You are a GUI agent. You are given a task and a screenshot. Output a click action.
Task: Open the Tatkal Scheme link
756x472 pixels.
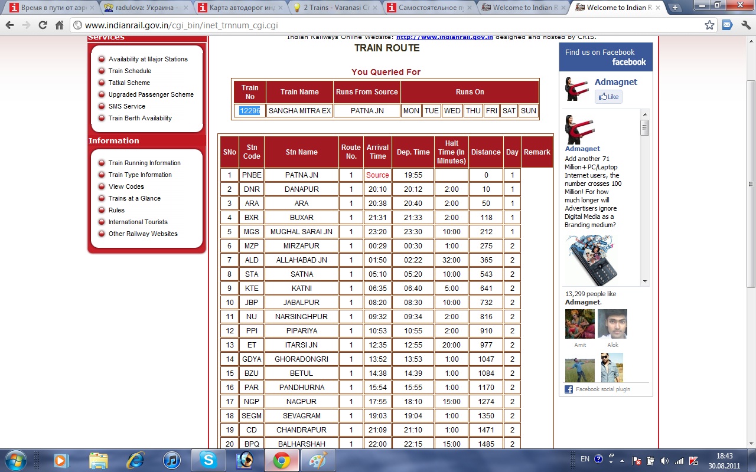pyautogui.click(x=129, y=83)
